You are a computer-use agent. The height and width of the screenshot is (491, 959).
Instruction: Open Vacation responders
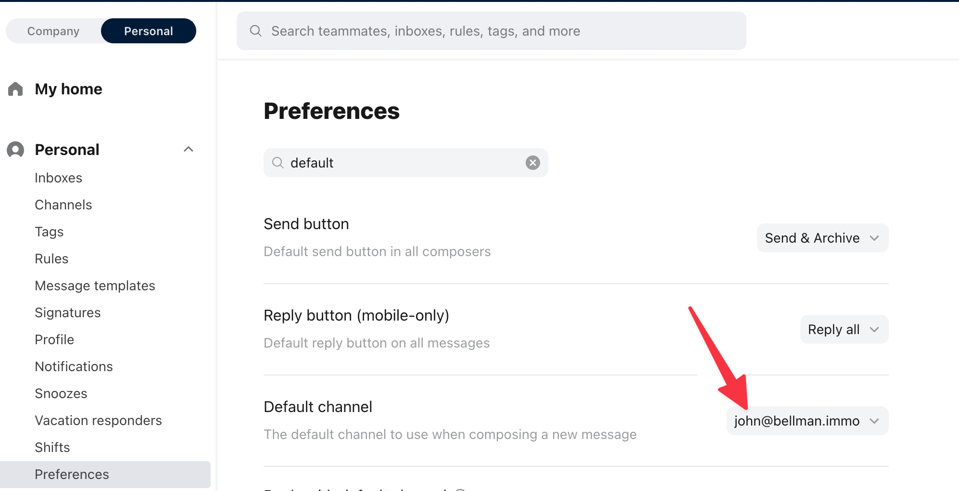point(98,420)
